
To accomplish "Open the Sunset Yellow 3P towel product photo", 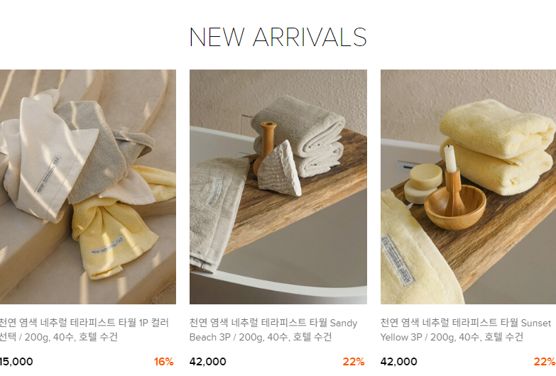I will 468,187.
